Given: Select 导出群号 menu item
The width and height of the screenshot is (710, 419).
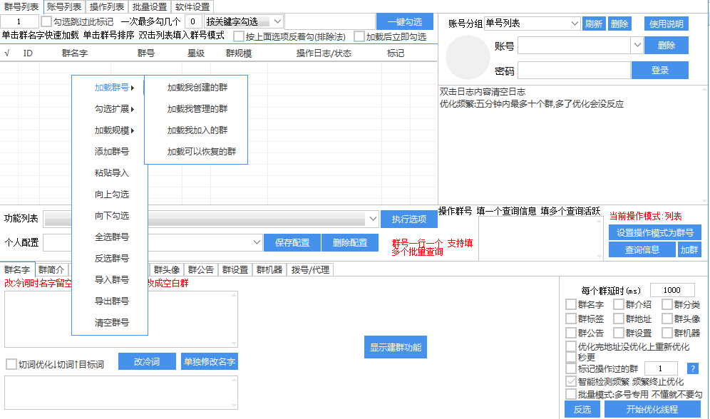Looking at the screenshot, I should [x=111, y=301].
